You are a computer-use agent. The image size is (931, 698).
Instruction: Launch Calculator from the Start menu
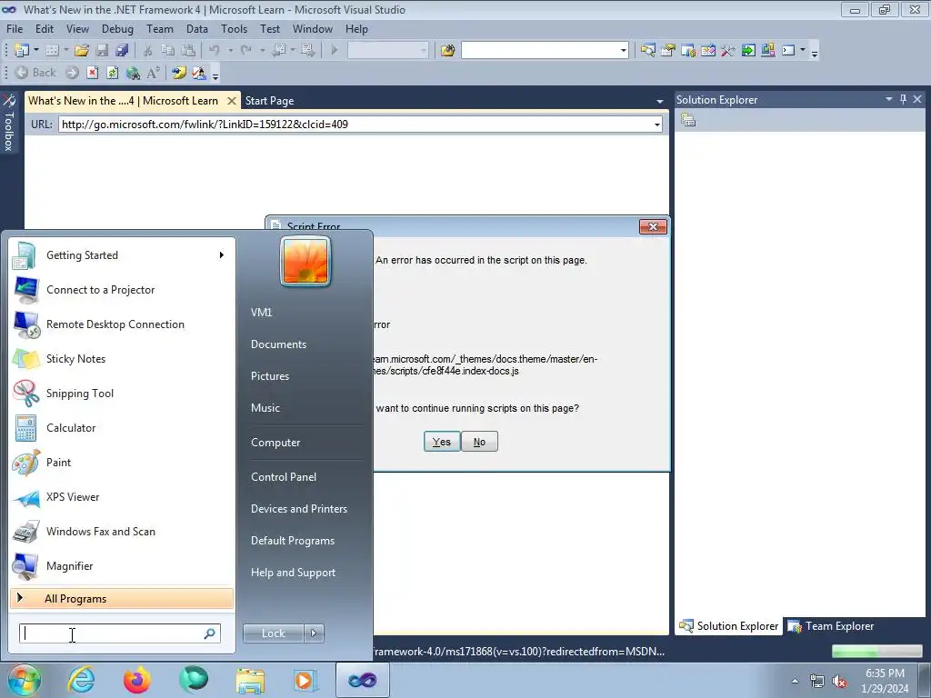[122, 427]
